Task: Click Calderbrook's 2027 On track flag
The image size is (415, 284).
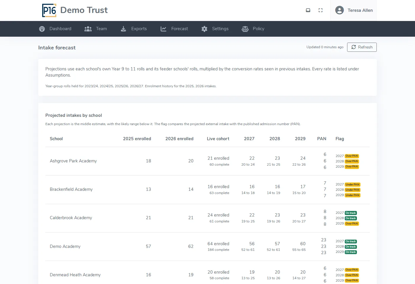Action: point(351,213)
